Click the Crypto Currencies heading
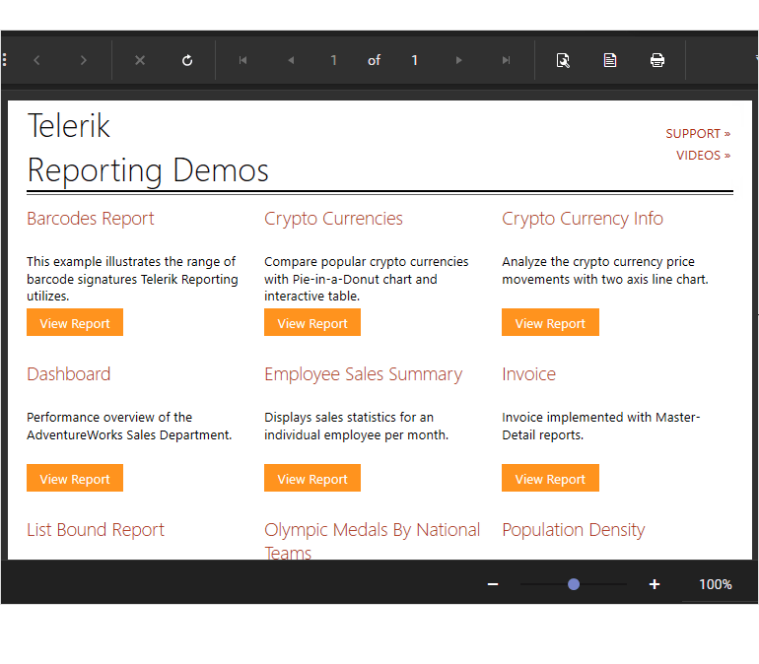 (333, 219)
